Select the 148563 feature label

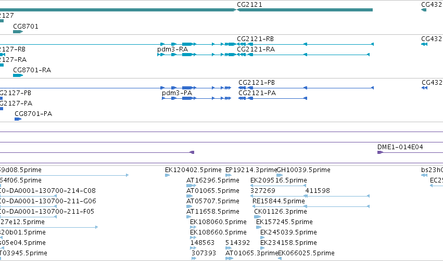(x=202, y=243)
